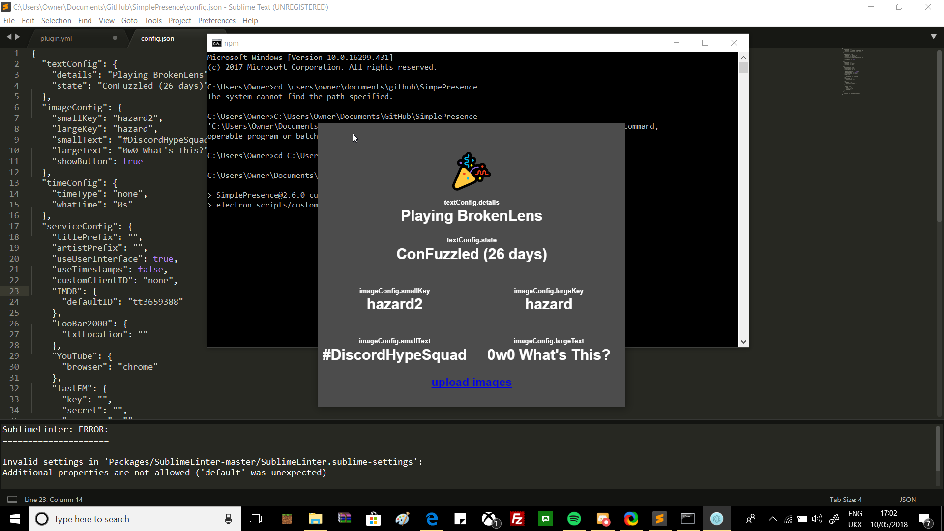Click the hazard large key value
Viewport: 944px width, 531px height.
pyautogui.click(x=549, y=304)
